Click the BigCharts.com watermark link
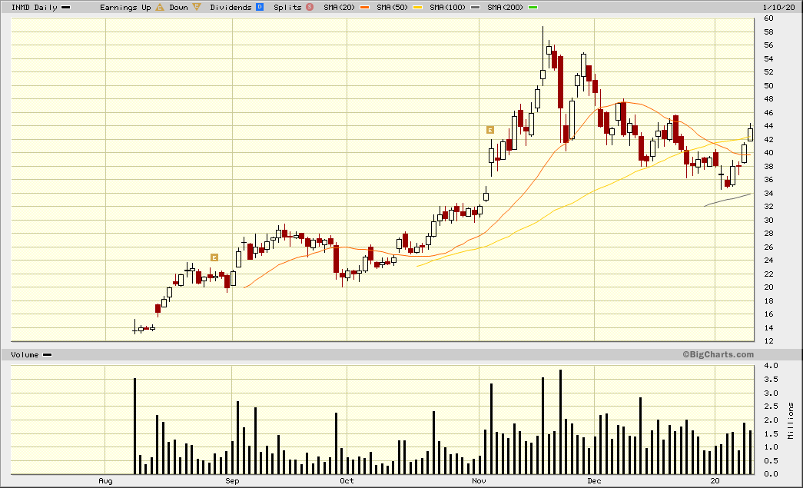This screenshot has width=803, height=488. [x=717, y=354]
